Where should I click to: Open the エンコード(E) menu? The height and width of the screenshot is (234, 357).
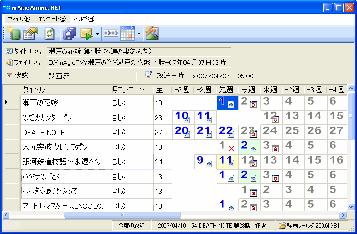tap(52, 19)
